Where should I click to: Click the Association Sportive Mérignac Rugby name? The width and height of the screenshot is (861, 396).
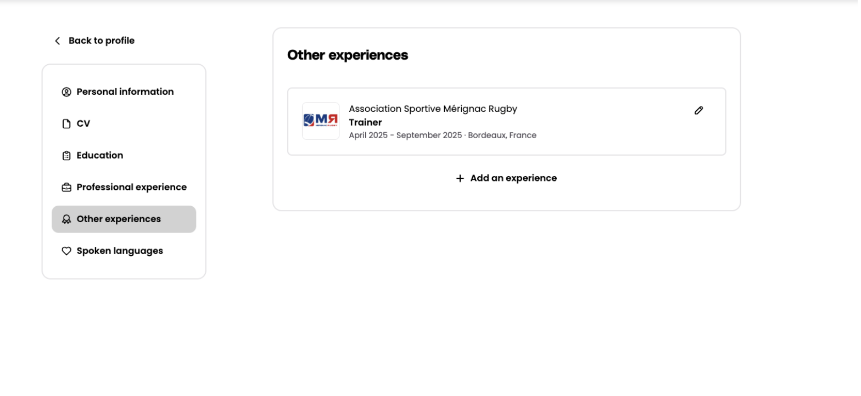(x=433, y=109)
